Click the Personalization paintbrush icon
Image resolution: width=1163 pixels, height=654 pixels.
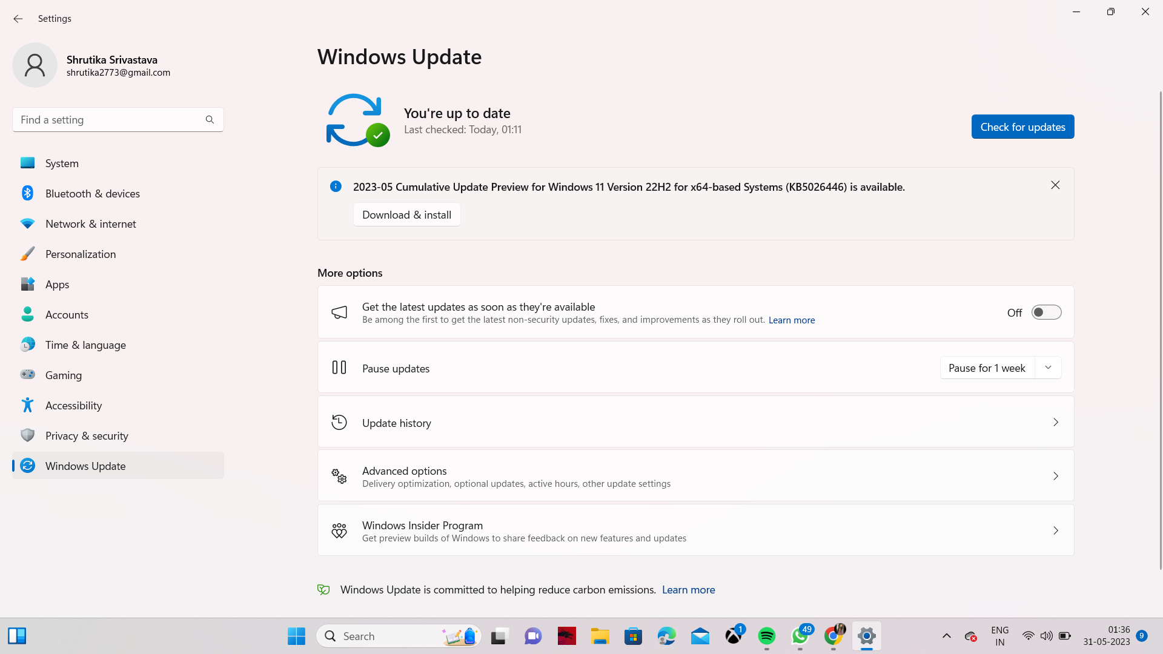[x=27, y=254]
